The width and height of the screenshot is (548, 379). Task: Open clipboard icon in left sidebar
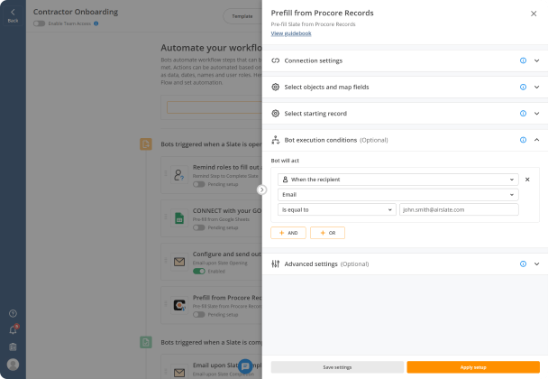point(13,347)
